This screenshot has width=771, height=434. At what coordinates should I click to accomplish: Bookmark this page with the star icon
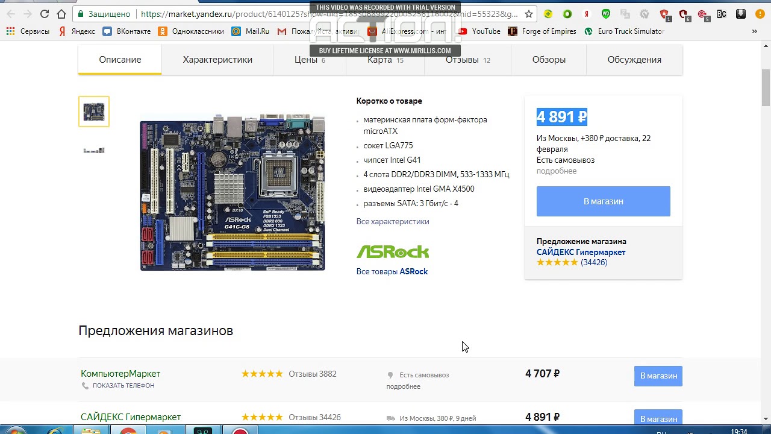tap(529, 14)
